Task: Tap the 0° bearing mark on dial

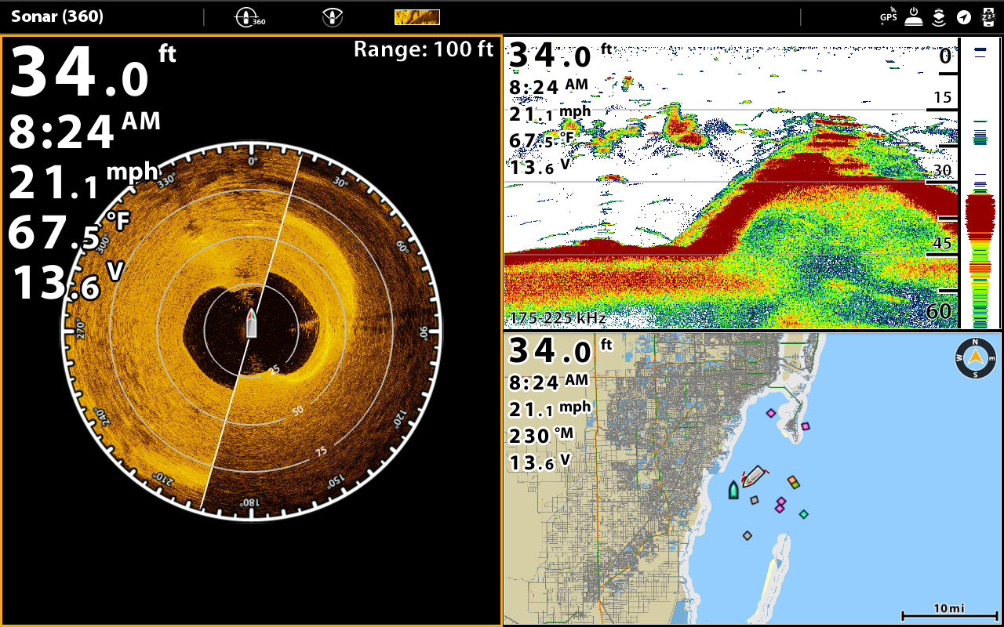Action: tap(253, 161)
